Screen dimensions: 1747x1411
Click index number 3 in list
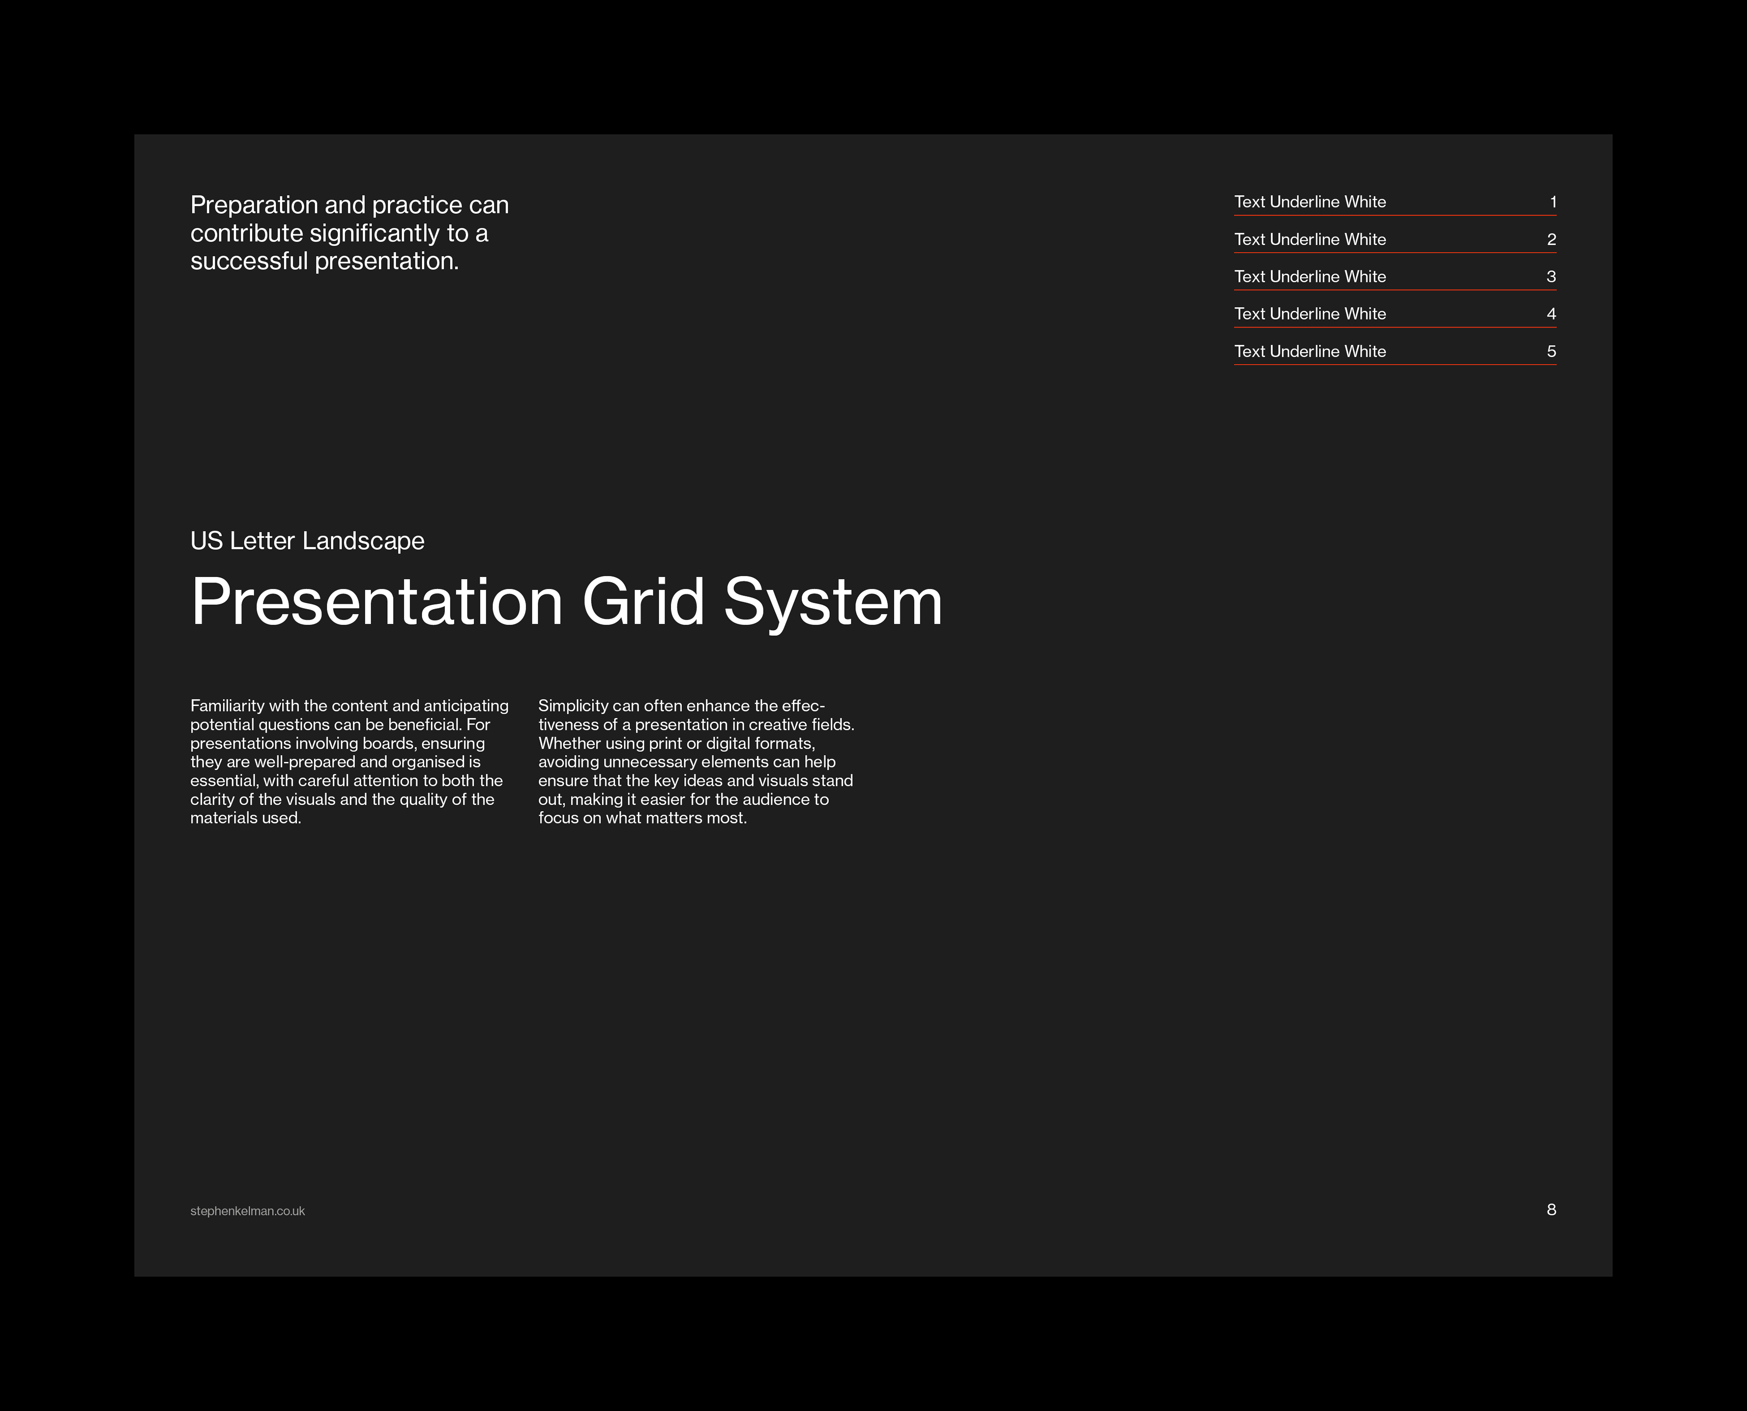(1551, 277)
